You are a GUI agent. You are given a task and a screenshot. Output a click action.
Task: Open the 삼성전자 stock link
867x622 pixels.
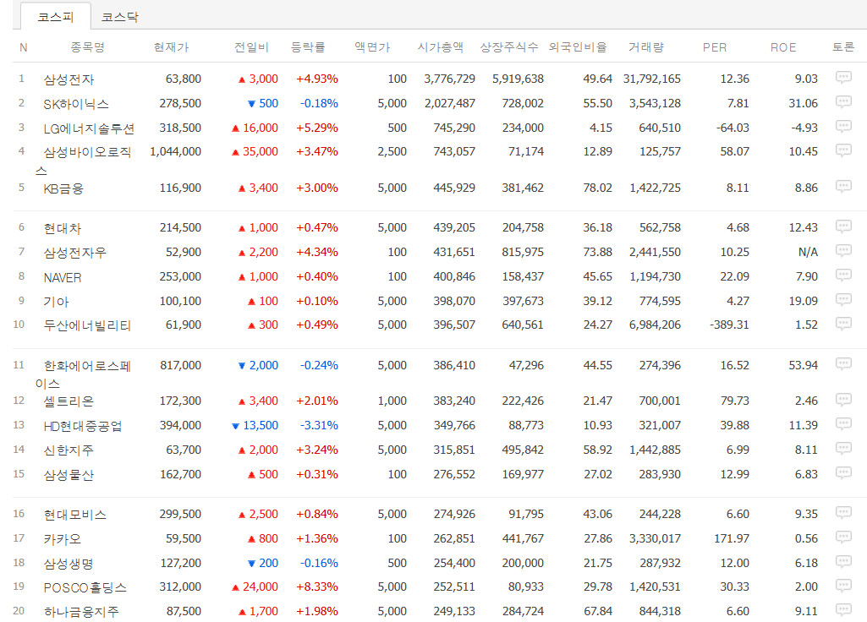click(69, 79)
